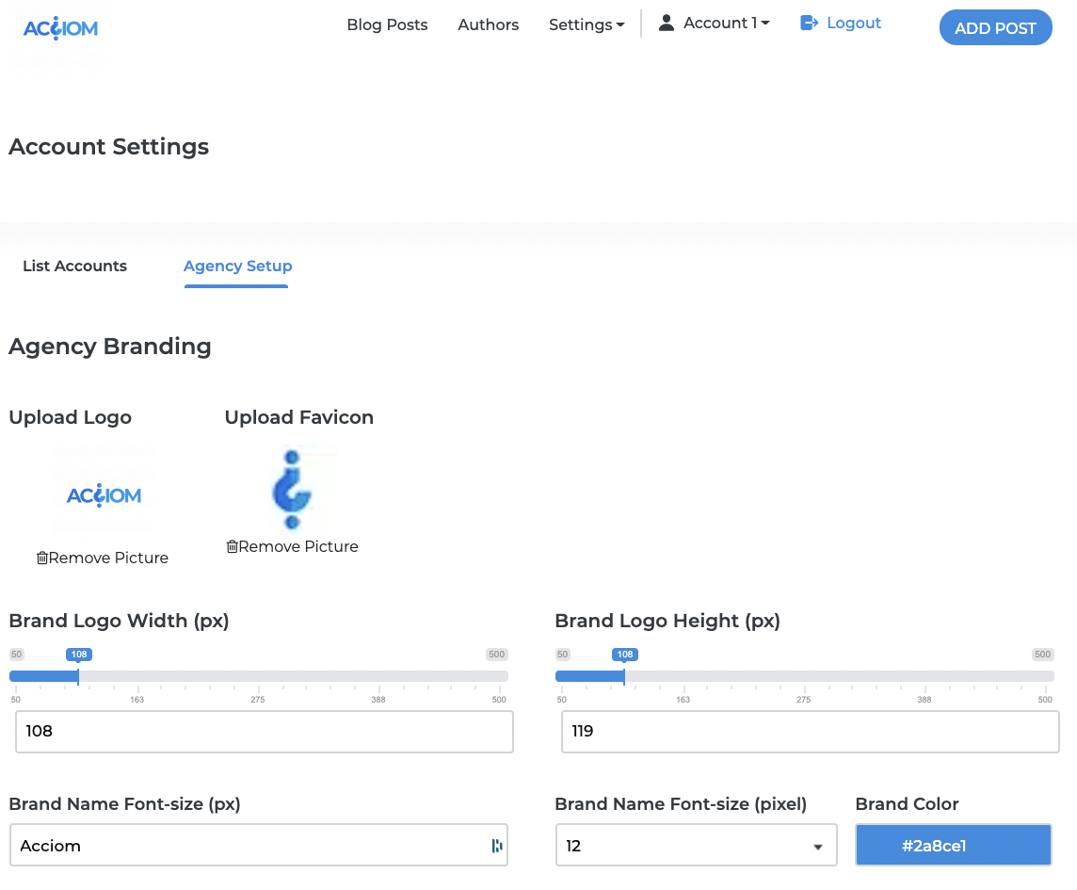Click trash icon under uploaded favicon
The width and height of the screenshot is (1077, 890).
click(x=233, y=547)
